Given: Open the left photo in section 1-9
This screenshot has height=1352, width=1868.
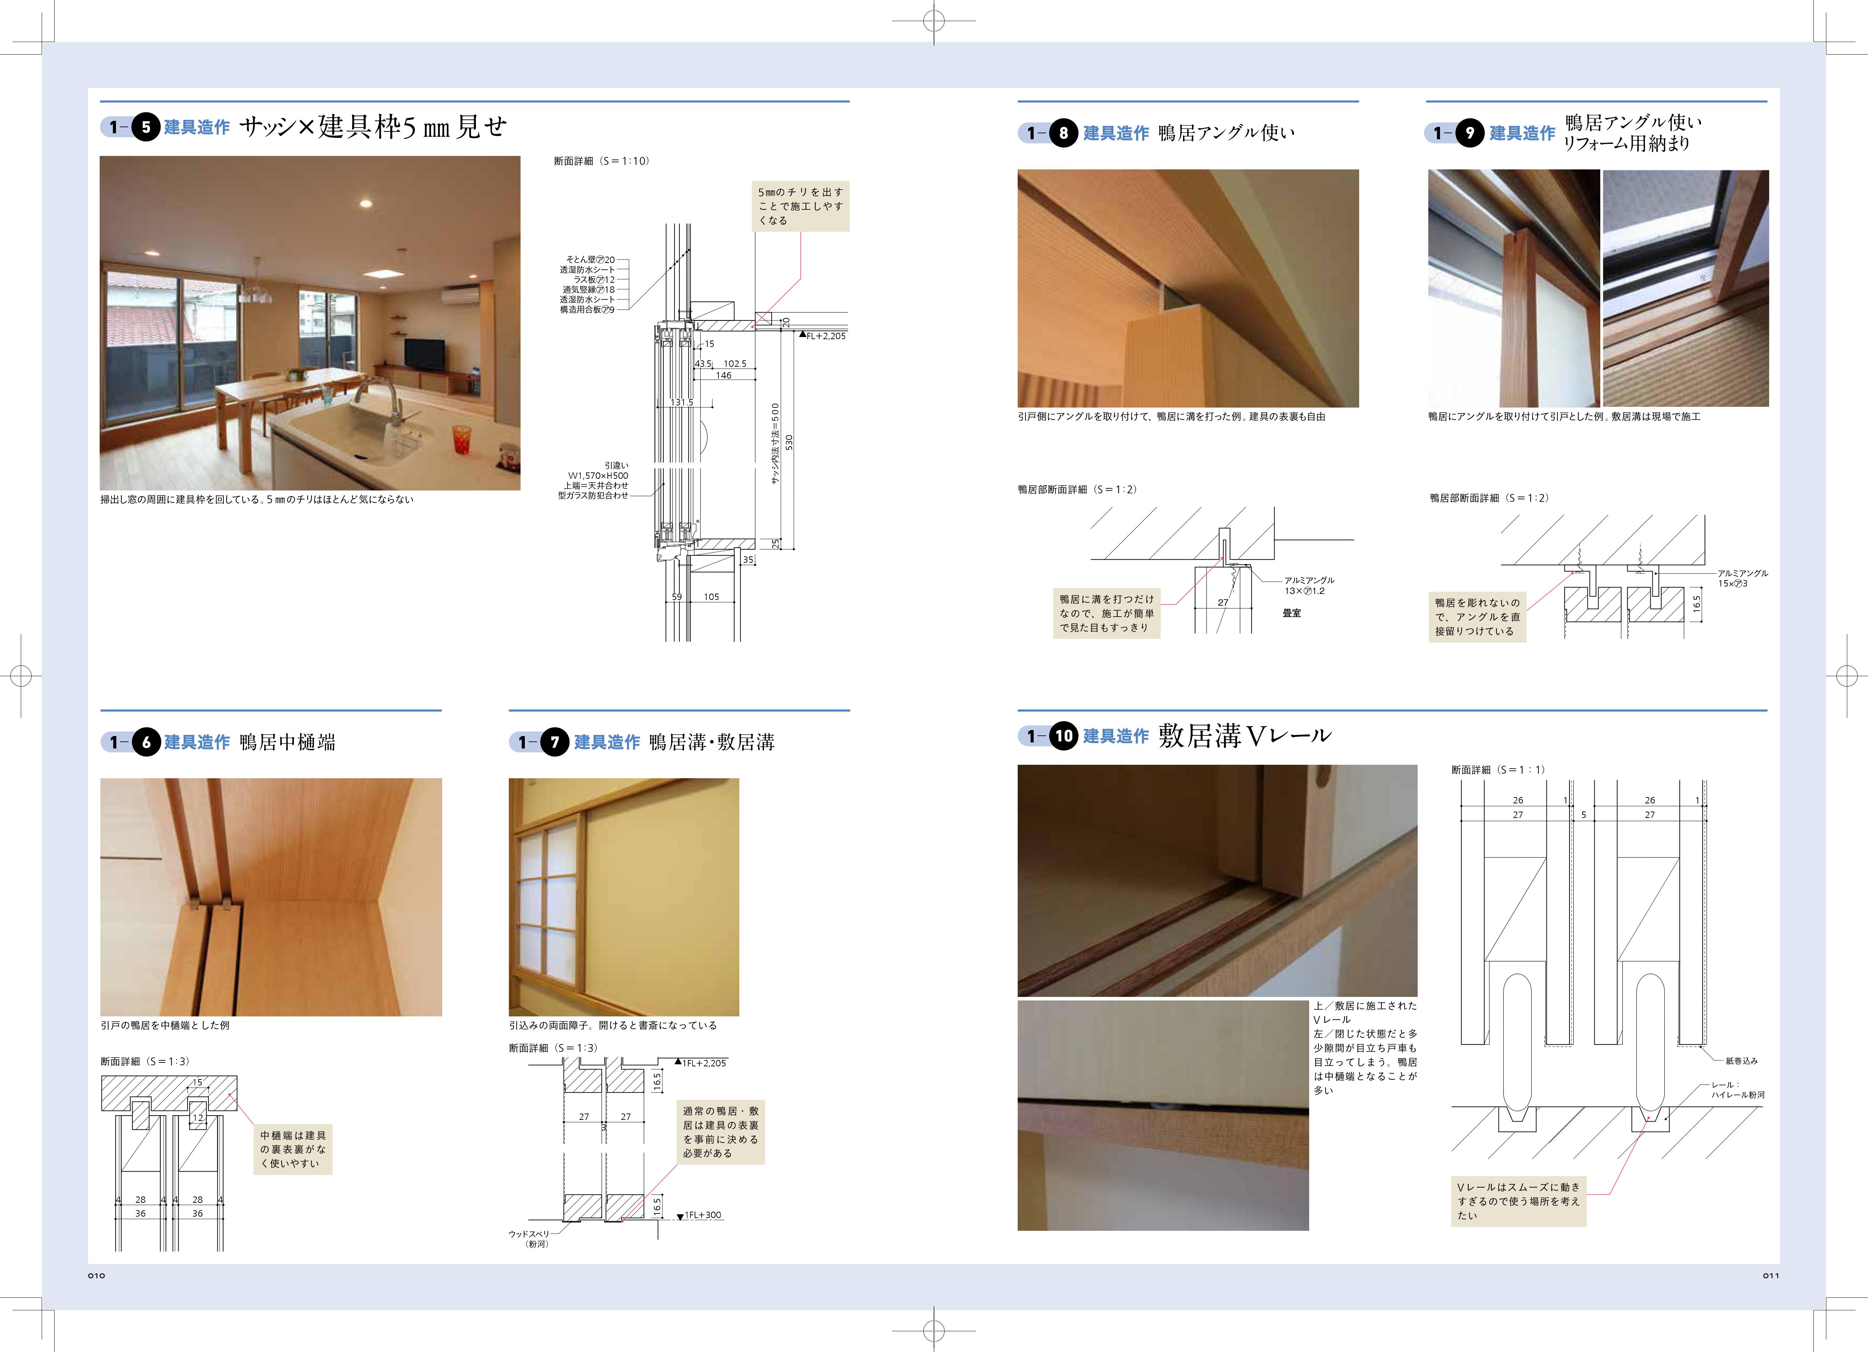Looking at the screenshot, I should (1514, 288).
